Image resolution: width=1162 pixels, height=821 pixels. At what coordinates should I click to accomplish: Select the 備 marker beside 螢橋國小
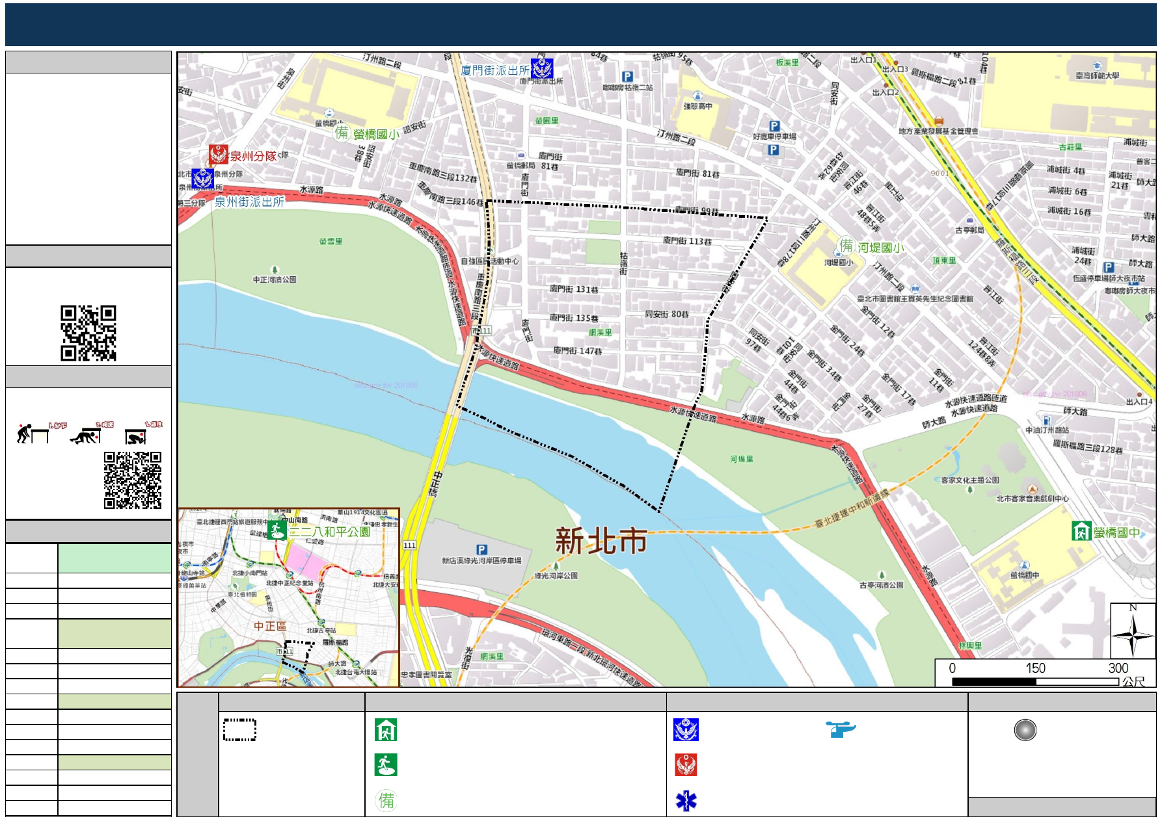pos(342,133)
